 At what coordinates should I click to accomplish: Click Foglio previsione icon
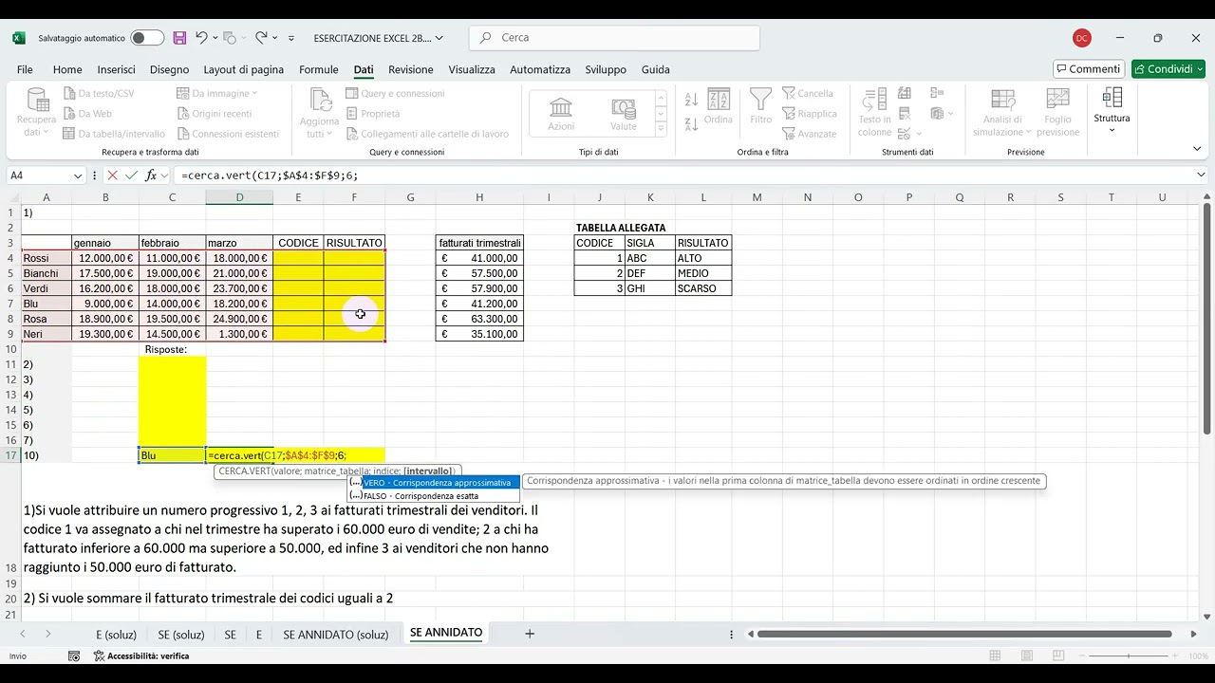[1058, 112]
